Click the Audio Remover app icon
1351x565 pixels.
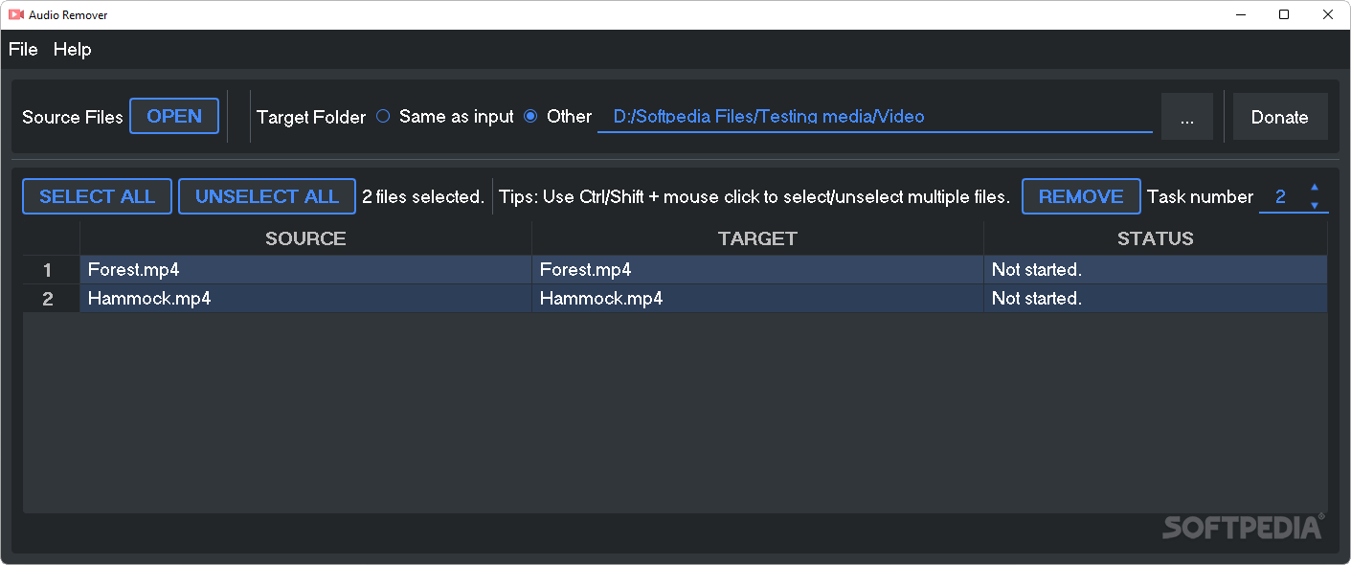click(14, 14)
